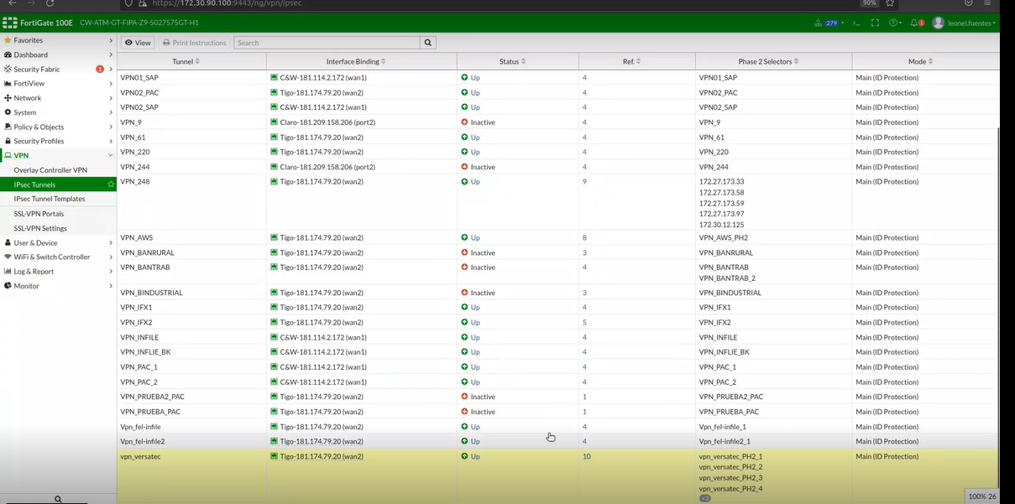This screenshot has height=504, width=1015.
Task: Open the help question mark dropdown
Action: [895, 23]
